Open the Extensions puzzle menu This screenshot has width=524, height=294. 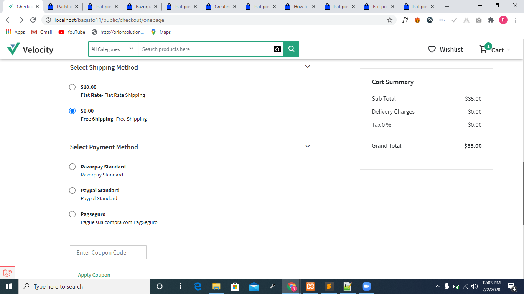pyautogui.click(x=491, y=20)
